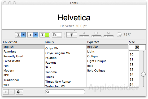The image size is (148, 99).
Task: Adjust the shadow blur slider
Action: [x=96, y=36]
